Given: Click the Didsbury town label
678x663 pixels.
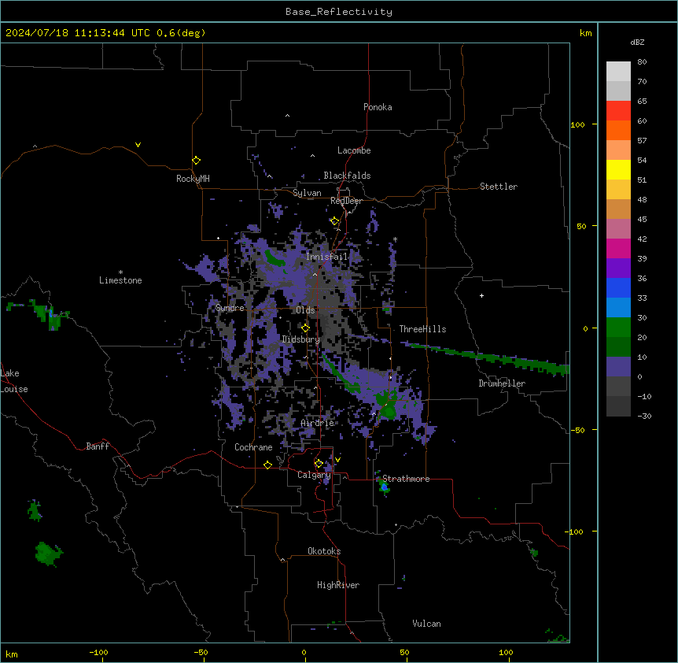Looking at the screenshot, I should pyautogui.click(x=301, y=339).
